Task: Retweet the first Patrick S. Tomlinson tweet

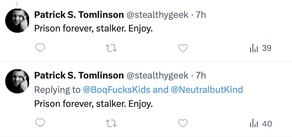Action: pyautogui.click(x=111, y=48)
